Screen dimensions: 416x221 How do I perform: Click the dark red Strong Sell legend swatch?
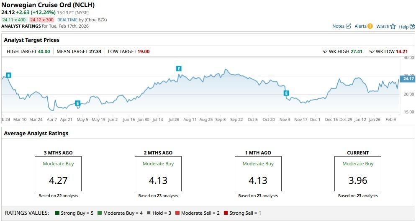226,213
